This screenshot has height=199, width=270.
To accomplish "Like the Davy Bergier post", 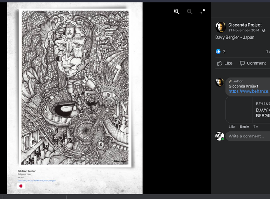I will 225,63.
